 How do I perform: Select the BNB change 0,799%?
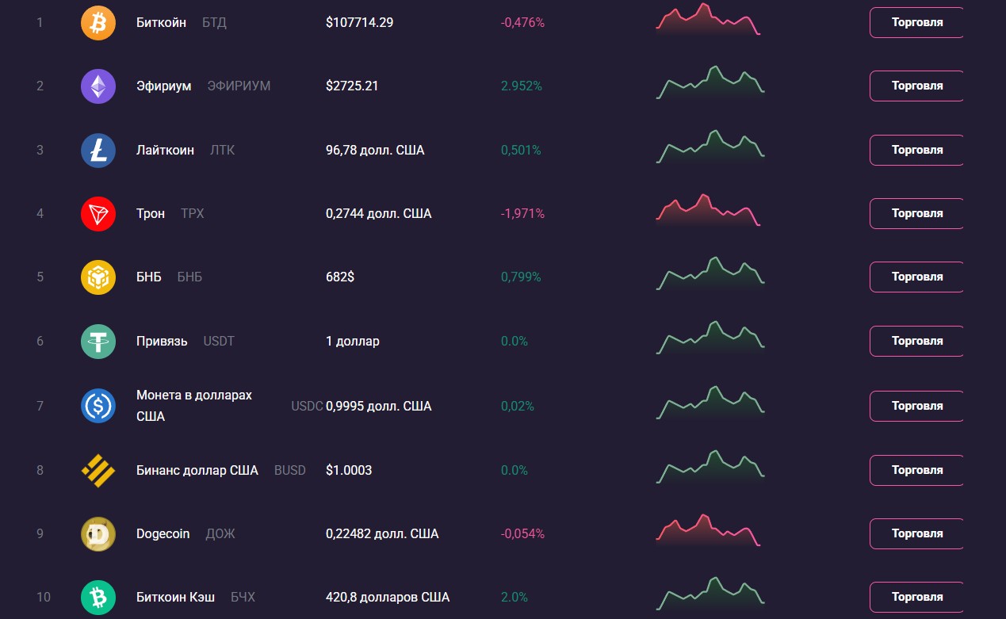click(x=521, y=277)
